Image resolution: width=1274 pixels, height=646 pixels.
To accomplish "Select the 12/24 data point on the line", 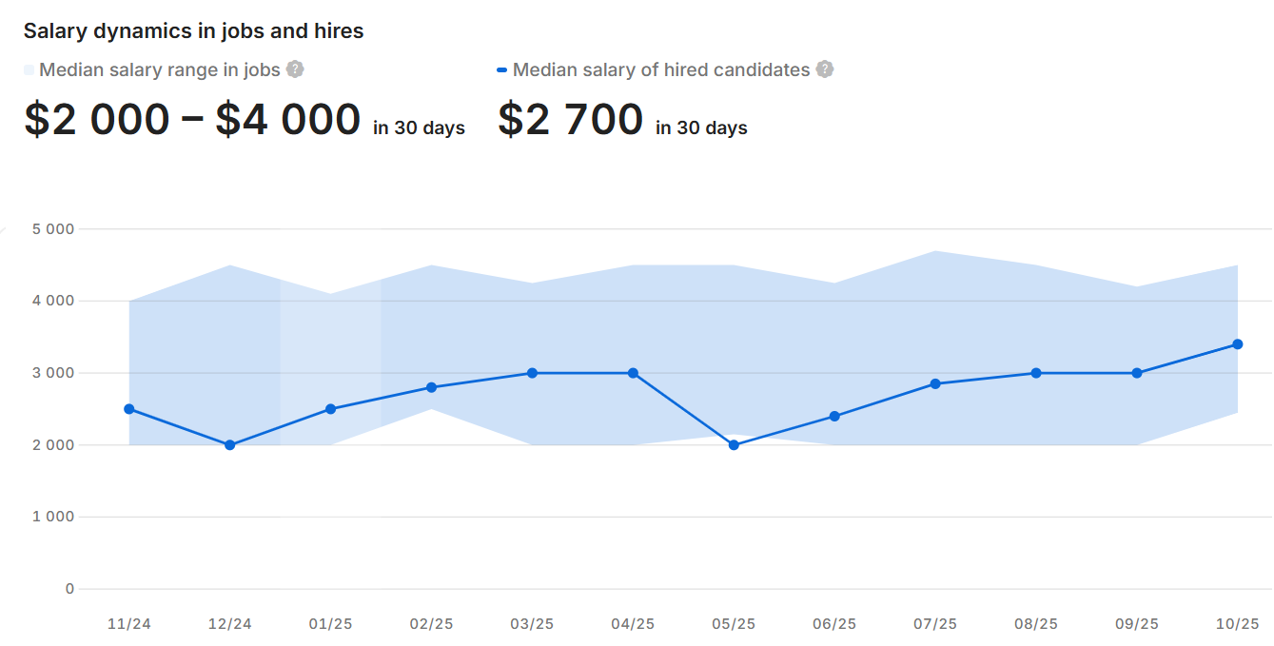I will pyautogui.click(x=230, y=445).
